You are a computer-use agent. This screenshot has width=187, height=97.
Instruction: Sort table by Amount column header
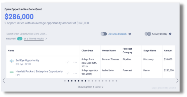[x=168, y=51]
